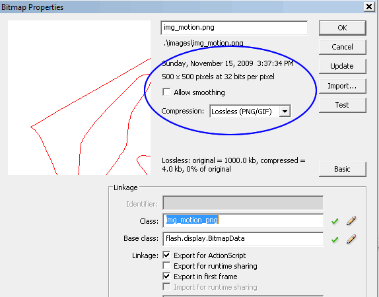Close the Bitmap Properties dialog

tap(369, 7)
